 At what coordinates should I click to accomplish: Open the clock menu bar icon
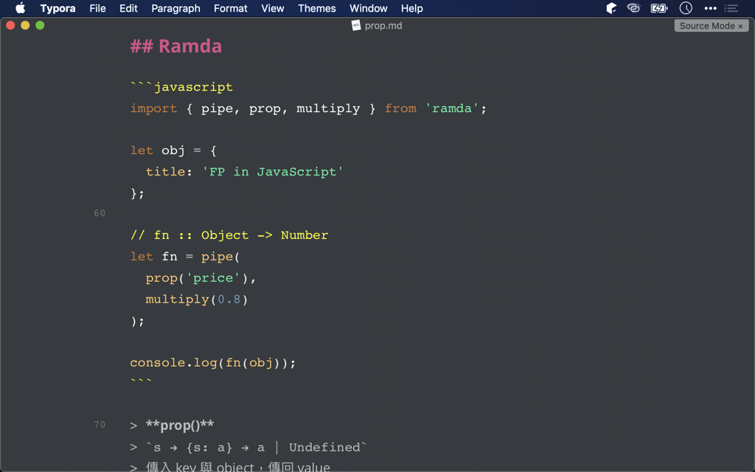pos(686,8)
